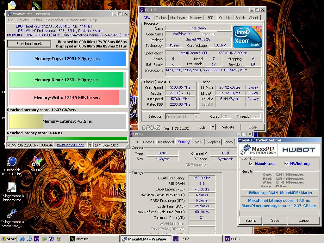Click the CPU-Z quick launch icon
Viewport: 324px width, 243px height.
coord(37,239)
